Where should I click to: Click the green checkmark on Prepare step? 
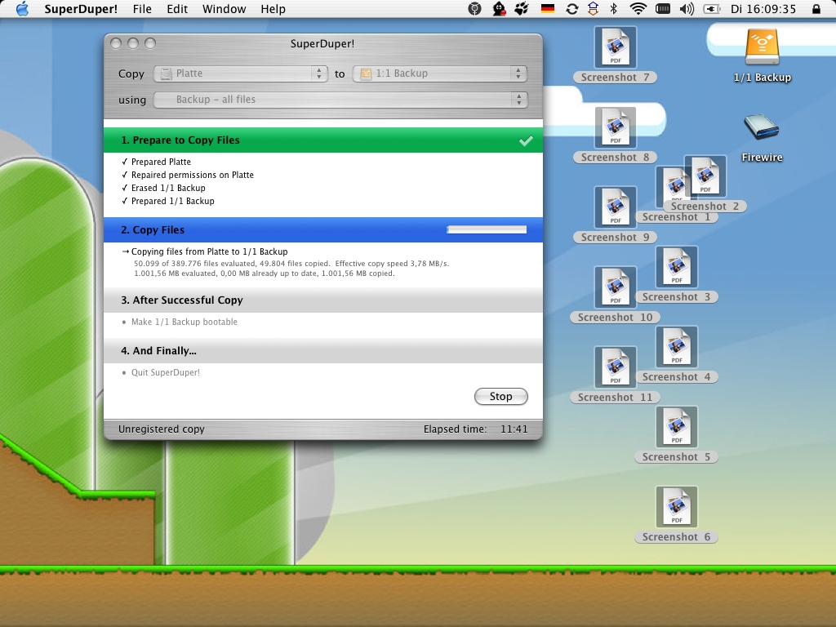point(526,140)
